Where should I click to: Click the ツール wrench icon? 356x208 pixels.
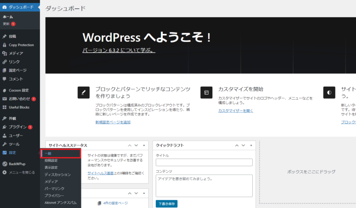tap(4, 144)
